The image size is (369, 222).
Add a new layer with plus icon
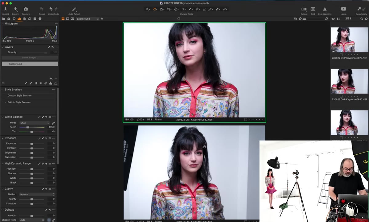tap(51, 79)
